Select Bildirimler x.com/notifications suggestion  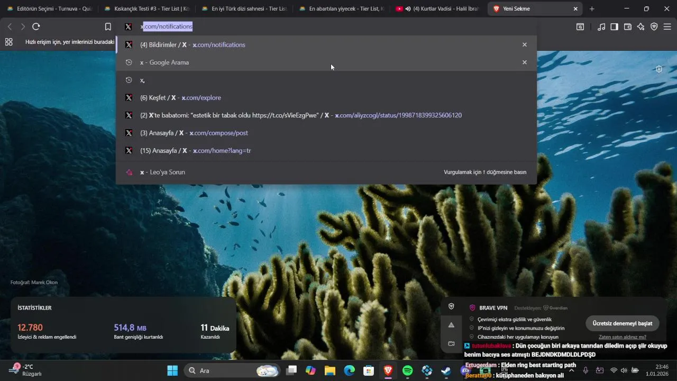326,44
